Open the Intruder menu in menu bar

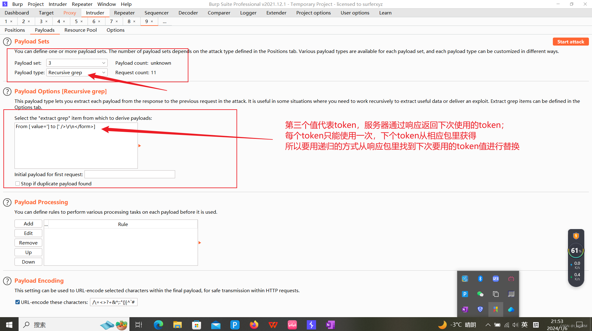point(58,4)
